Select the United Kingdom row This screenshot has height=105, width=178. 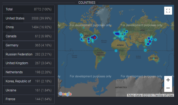[28, 63]
